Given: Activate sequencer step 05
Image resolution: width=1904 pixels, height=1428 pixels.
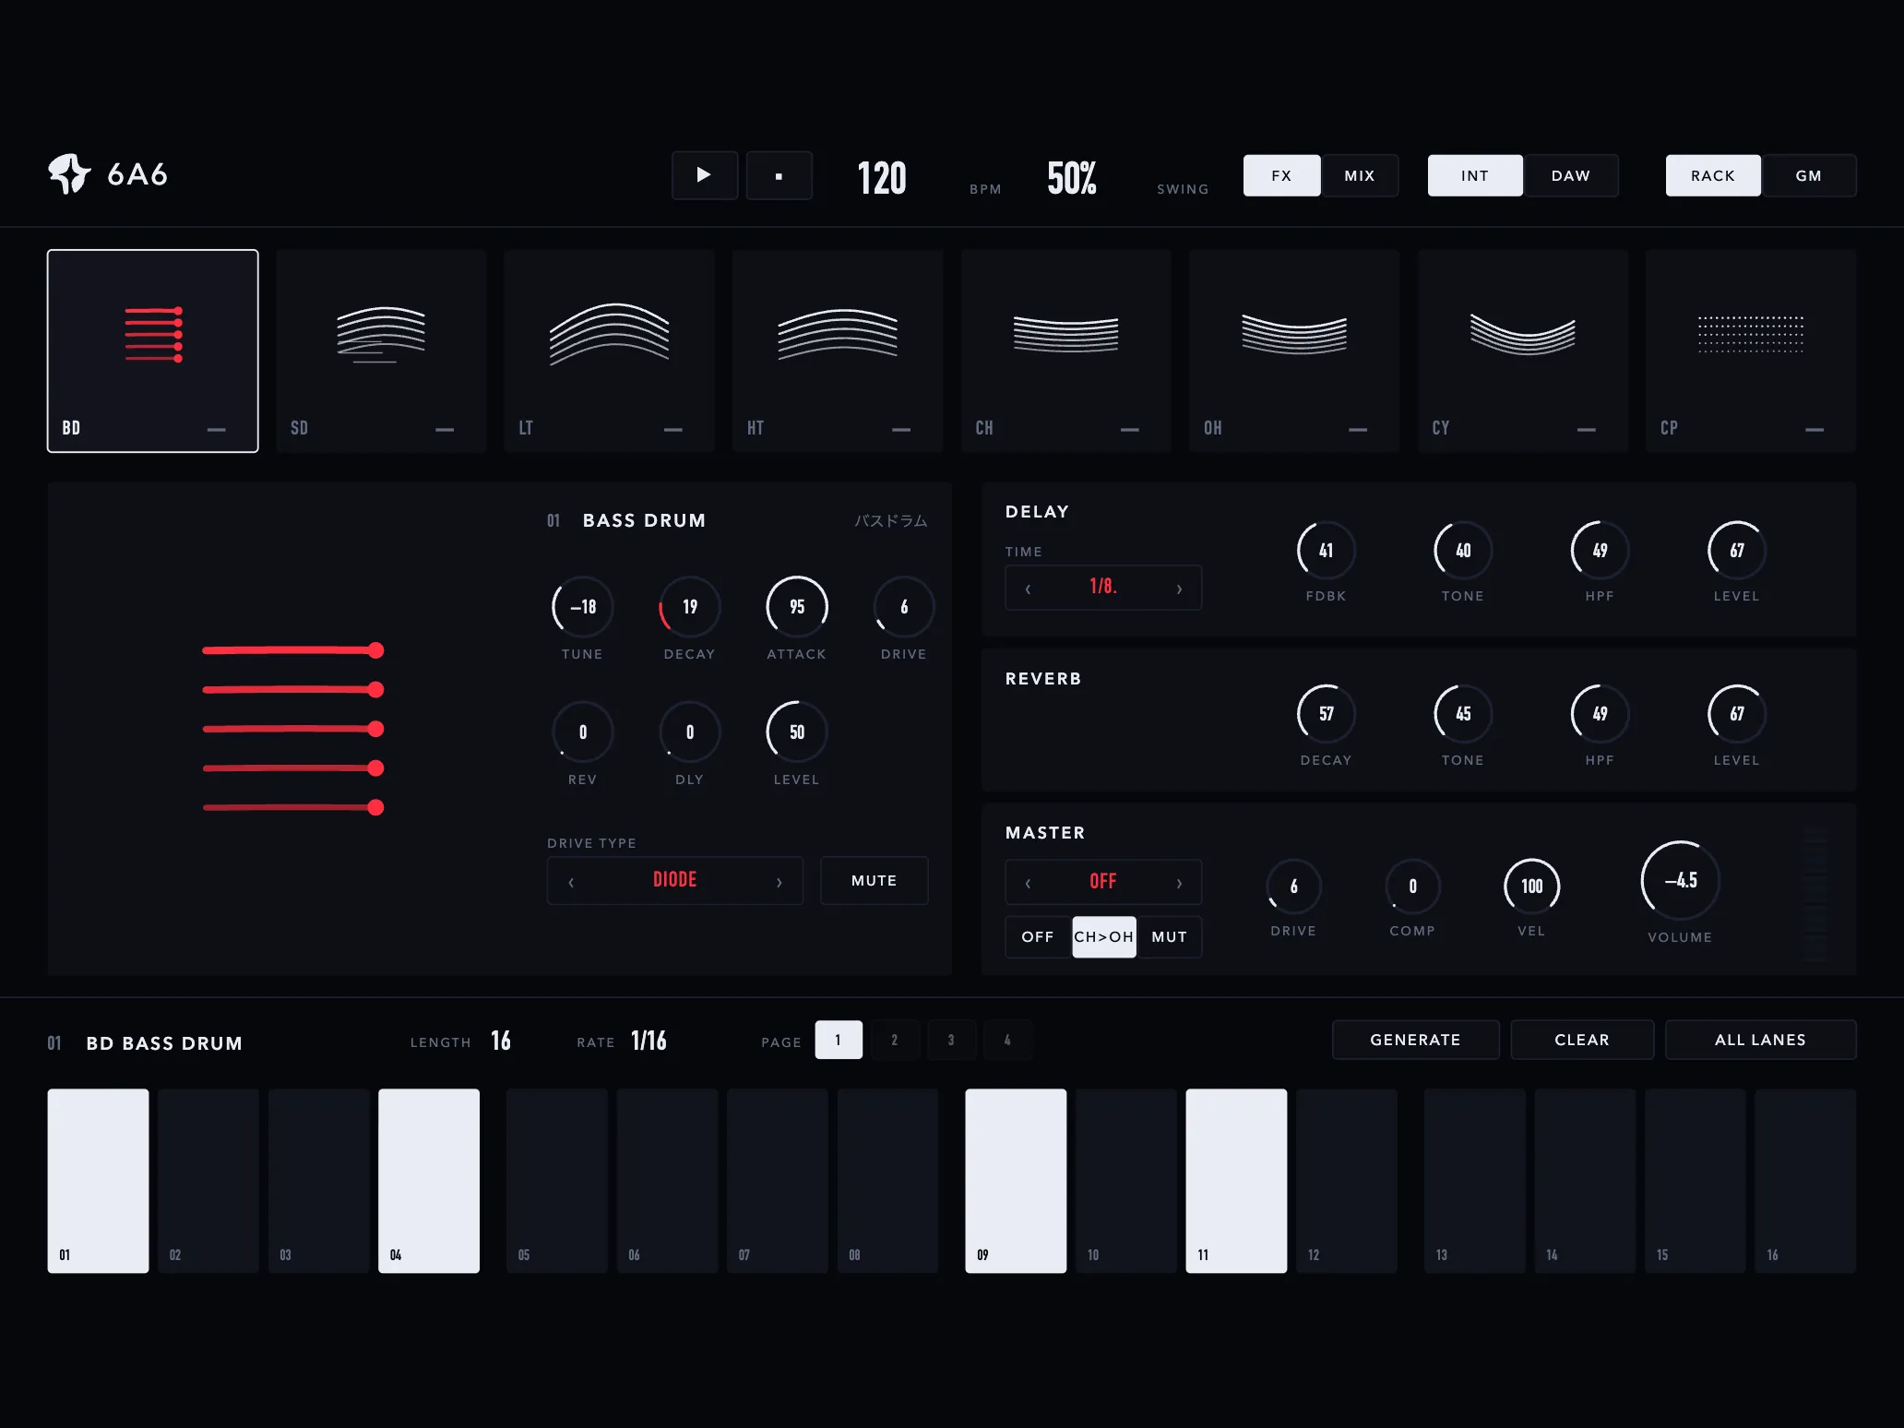Looking at the screenshot, I should pos(557,1181).
